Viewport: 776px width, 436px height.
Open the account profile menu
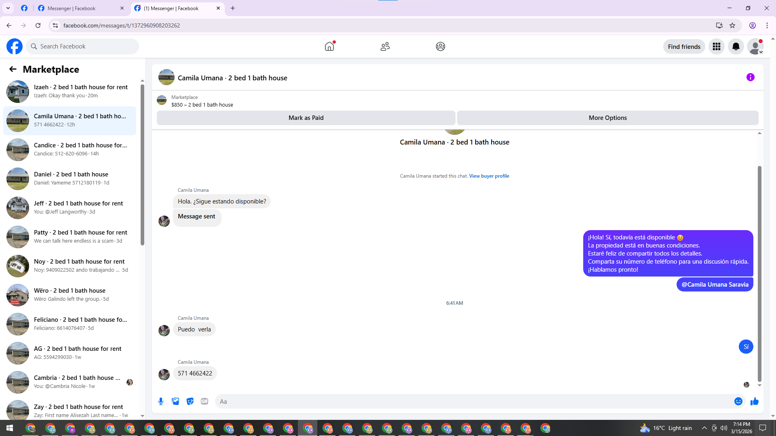pos(755,47)
